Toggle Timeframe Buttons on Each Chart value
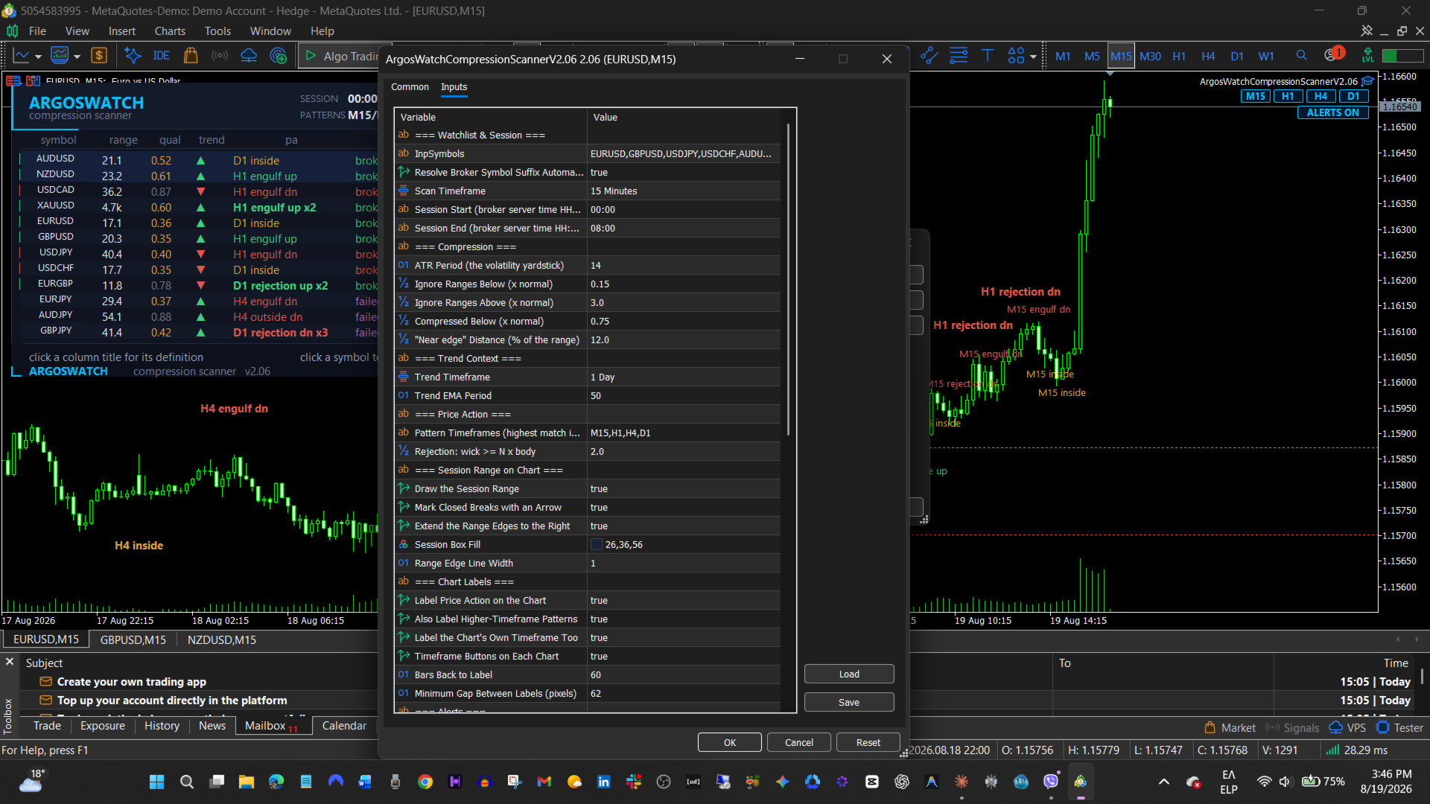Image resolution: width=1430 pixels, height=804 pixels. [x=684, y=657]
